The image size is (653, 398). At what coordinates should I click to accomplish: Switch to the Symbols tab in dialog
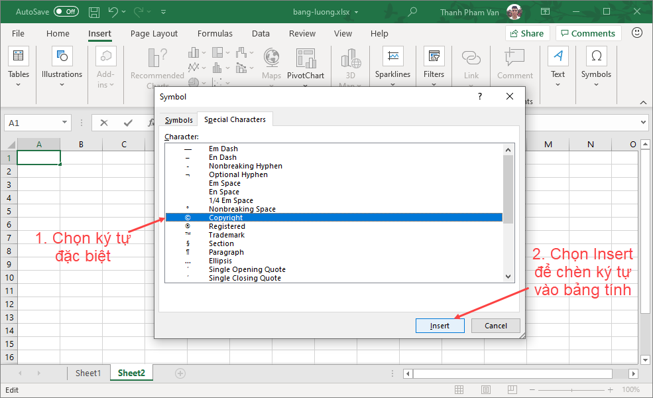pos(178,120)
